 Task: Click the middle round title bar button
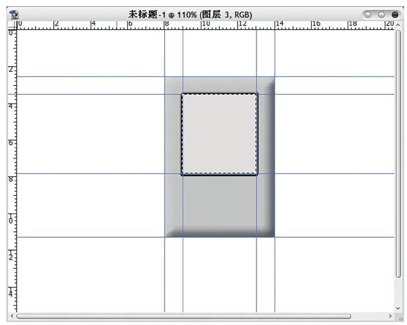381,15
